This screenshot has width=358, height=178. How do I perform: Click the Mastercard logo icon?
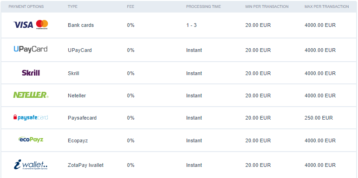pos(42,25)
